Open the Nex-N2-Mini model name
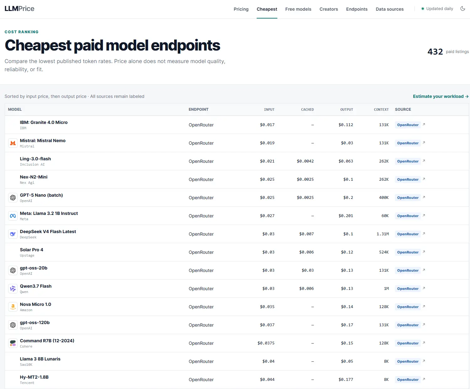The image size is (470, 389). pyautogui.click(x=34, y=177)
